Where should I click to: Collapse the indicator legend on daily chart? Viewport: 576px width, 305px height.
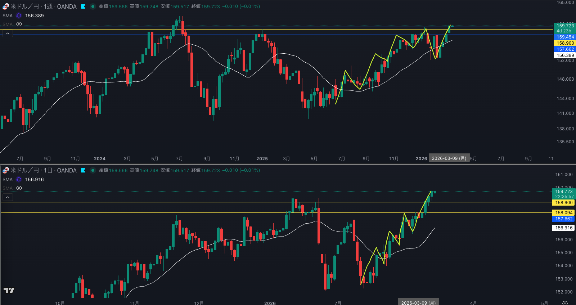8,197
